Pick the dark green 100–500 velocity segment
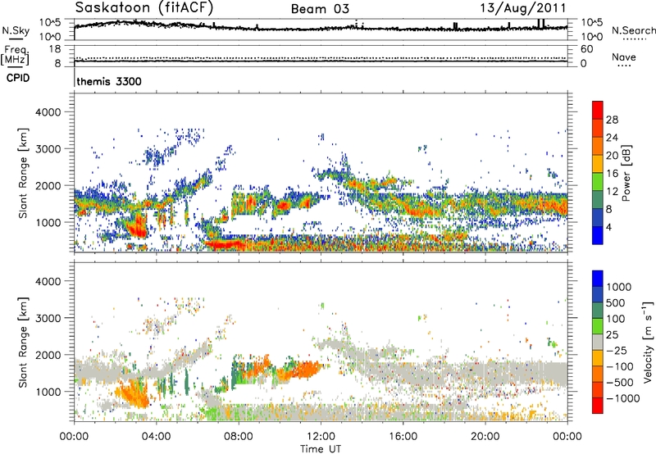Viewport: 656px width, 454px height. coord(598,311)
